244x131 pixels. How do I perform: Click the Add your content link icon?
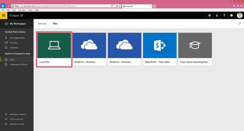coord(6,114)
